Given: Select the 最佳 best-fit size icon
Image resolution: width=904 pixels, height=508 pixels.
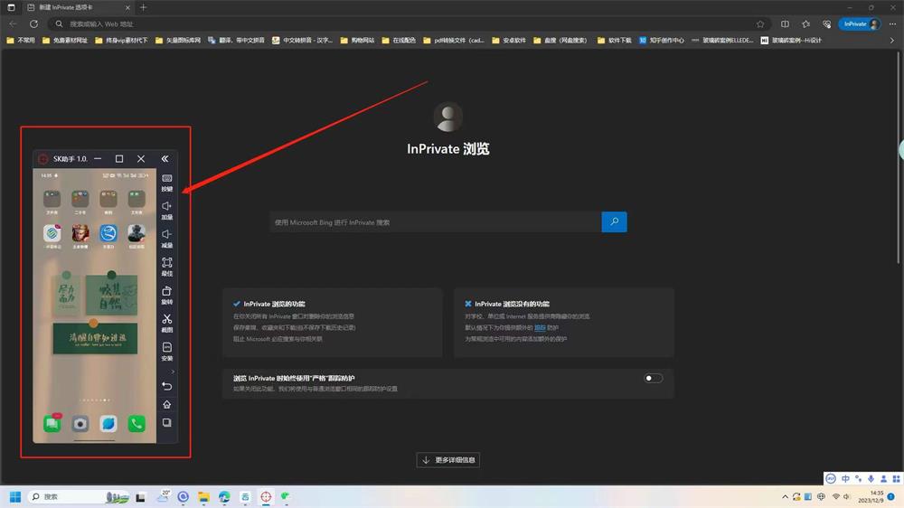Looking at the screenshot, I should click(x=167, y=266).
